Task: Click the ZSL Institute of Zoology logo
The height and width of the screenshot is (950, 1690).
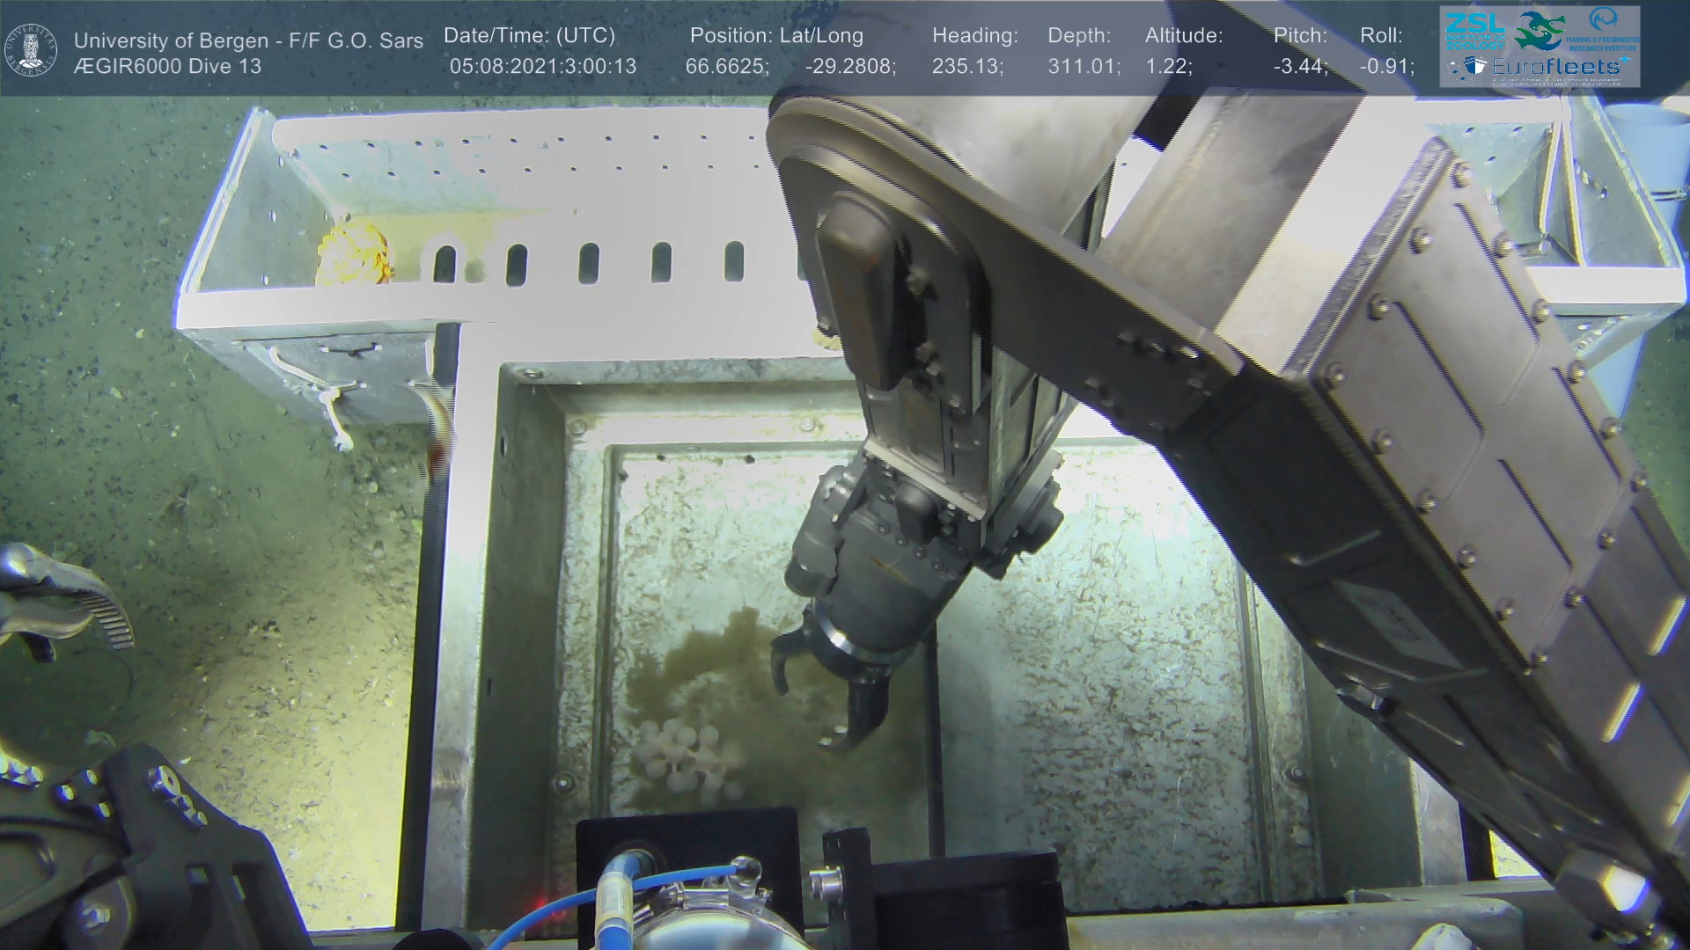Action: [1473, 30]
